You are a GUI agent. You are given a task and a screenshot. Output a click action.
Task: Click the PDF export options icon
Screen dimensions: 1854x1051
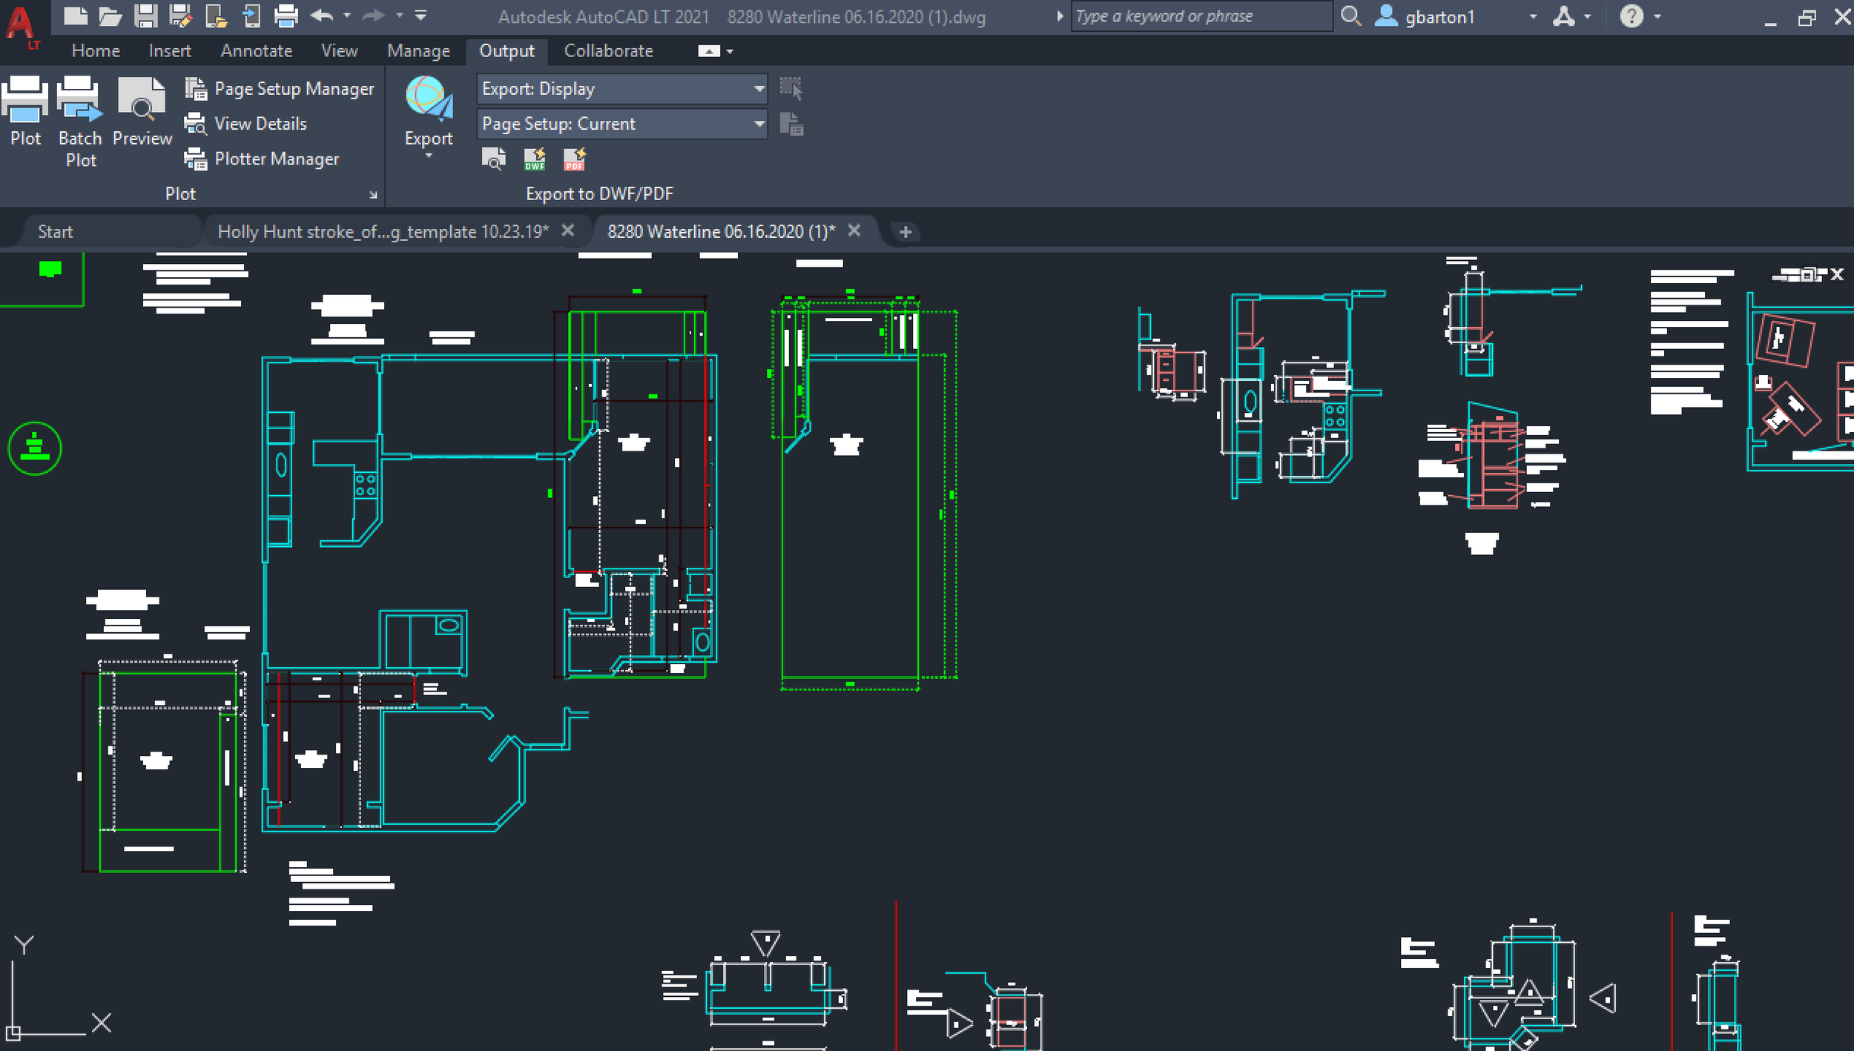click(574, 159)
